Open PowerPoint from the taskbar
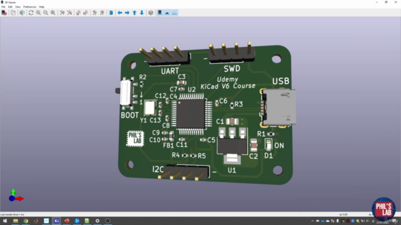Screen dimensions: 401x225 67,221
